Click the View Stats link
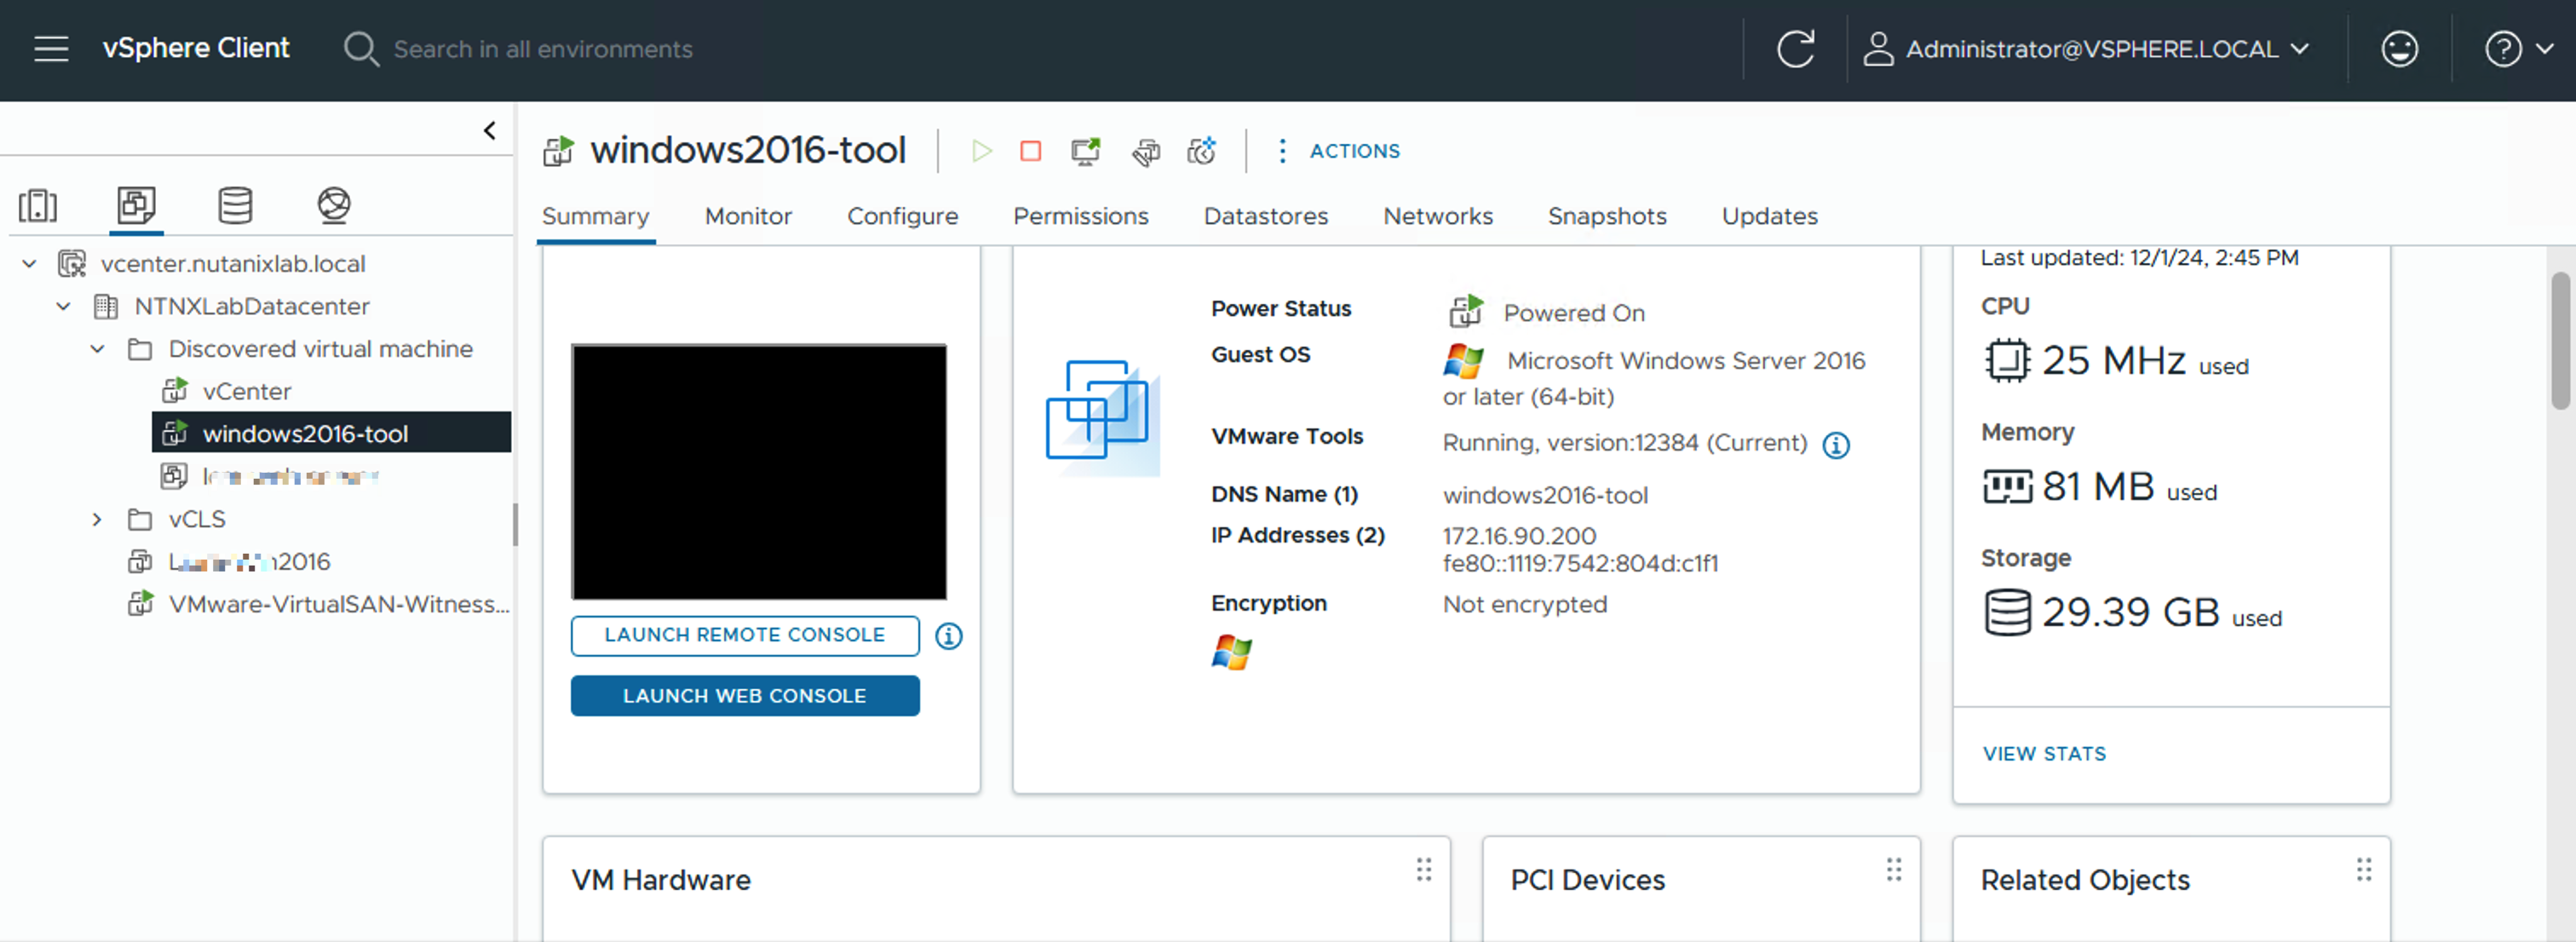The height and width of the screenshot is (942, 2576). click(2044, 754)
